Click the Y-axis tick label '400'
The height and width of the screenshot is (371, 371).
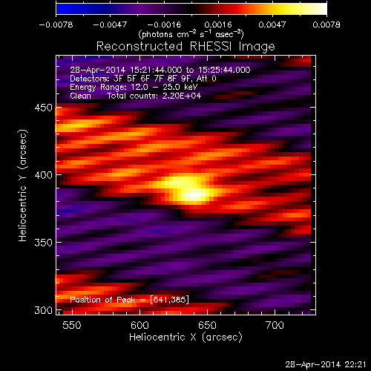tap(44, 175)
